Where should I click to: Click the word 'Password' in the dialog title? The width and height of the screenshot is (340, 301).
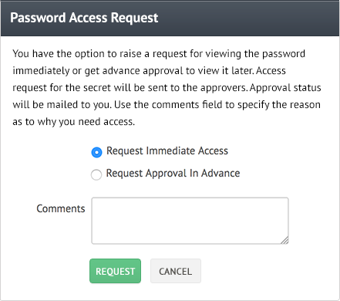pyautogui.click(x=38, y=18)
